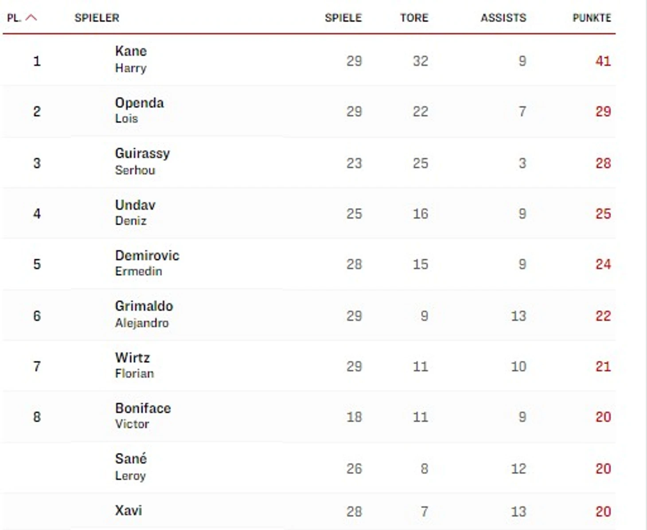
Task: Sort table by SPIELER column
Action: pyautogui.click(x=97, y=18)
